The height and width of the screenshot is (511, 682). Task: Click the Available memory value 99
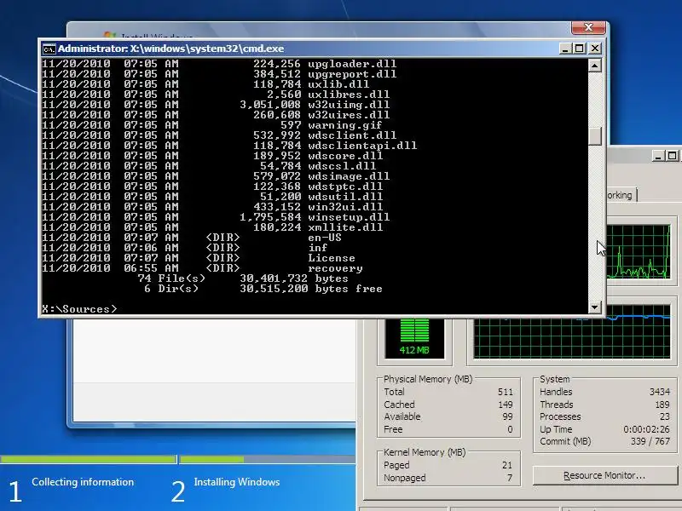507,416
